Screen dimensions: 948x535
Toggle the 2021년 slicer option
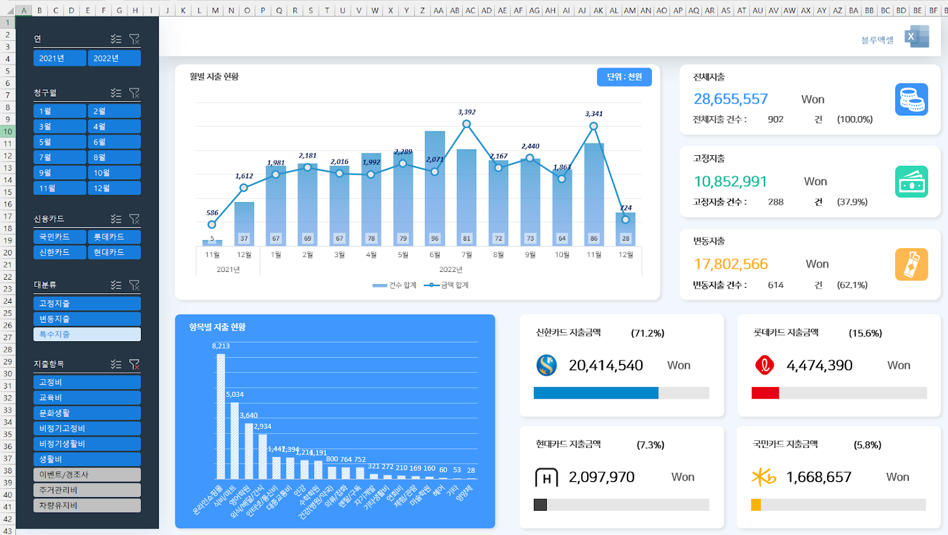pos(60,58)
